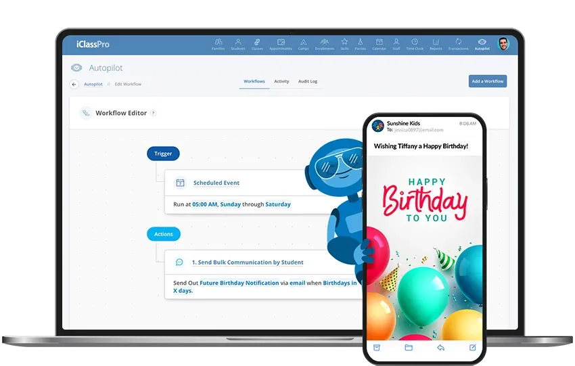The image size is (575, 366).
Task: Tap the Sunshine Kids sender name
Action: click(403, 123)
